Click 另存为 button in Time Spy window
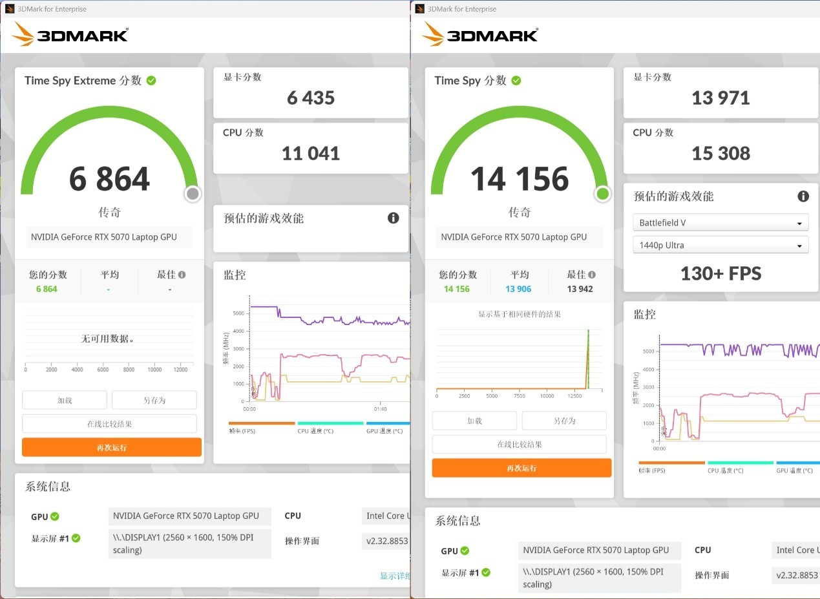The image size is (820, 599). point(564,421)
